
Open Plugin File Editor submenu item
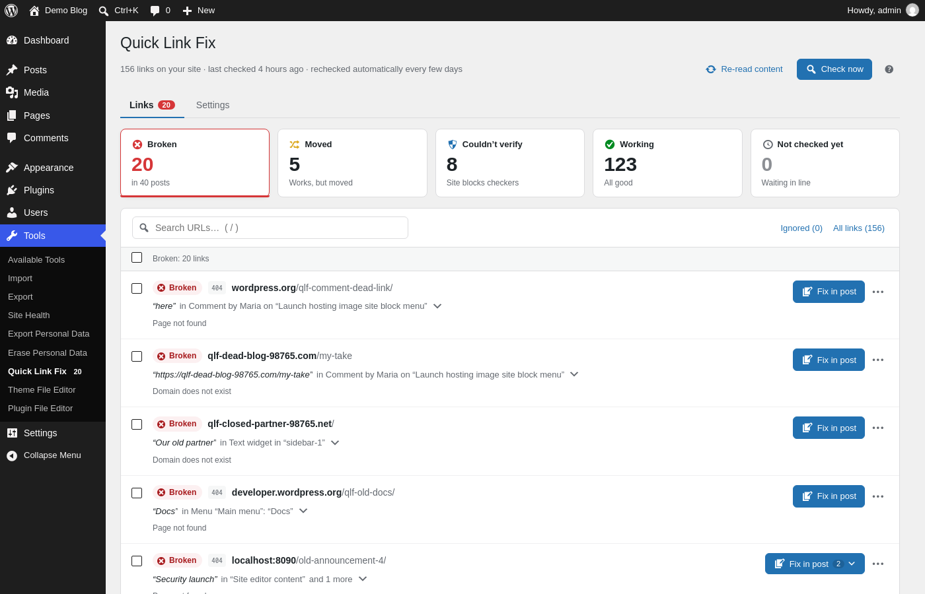(x=40, y=409)
